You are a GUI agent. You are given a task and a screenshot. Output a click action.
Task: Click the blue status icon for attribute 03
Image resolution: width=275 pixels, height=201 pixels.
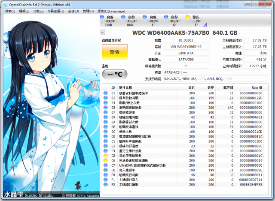click(x=106, y=98)
